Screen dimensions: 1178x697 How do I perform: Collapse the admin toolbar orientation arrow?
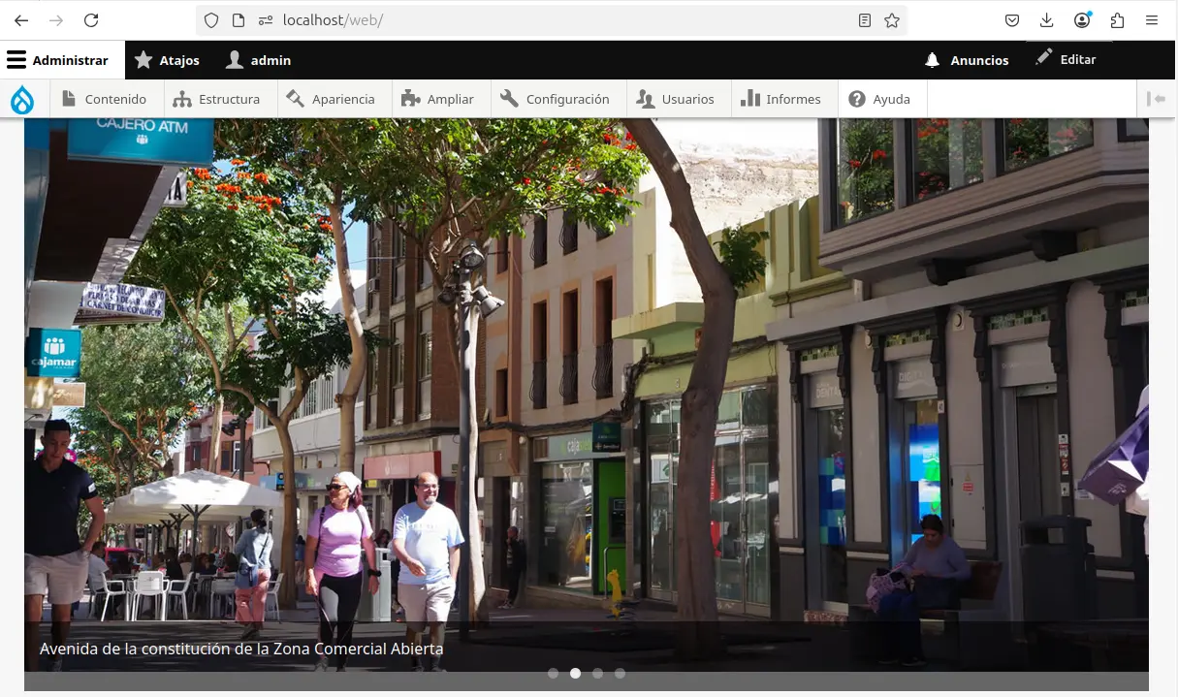click(x=1155, y=98)
